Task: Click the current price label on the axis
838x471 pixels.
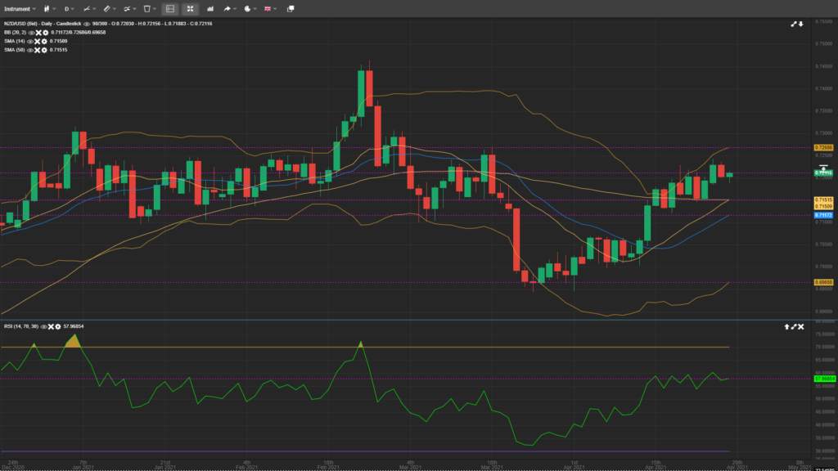Action: [x=823, y=173]
